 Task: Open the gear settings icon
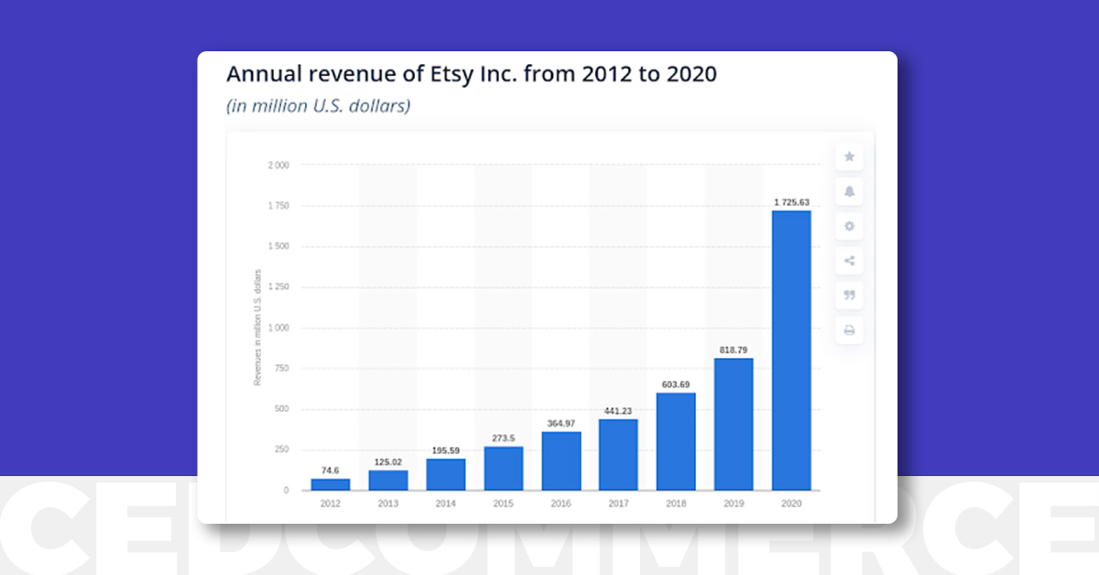tap(849, 226)
